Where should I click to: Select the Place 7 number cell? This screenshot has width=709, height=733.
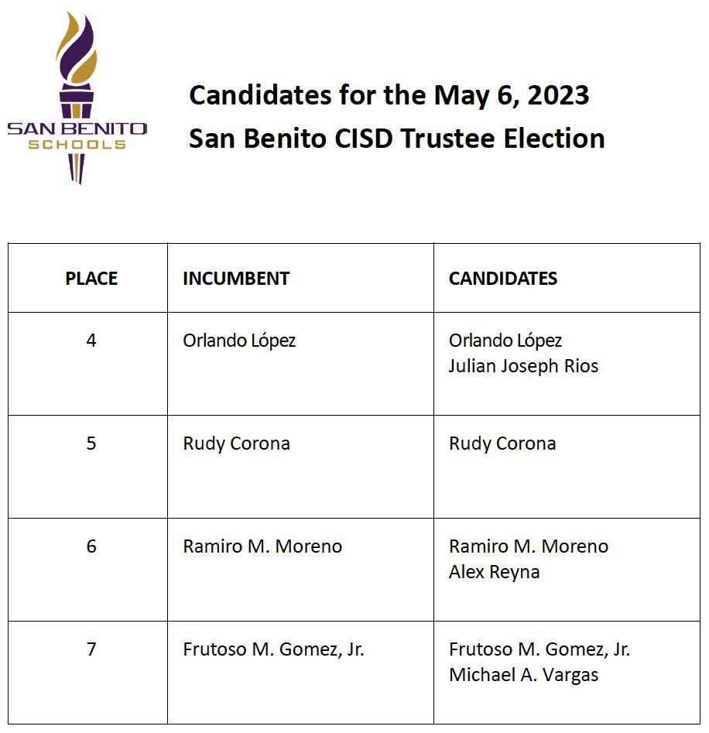pyautogui.click(x=91, y=649)
